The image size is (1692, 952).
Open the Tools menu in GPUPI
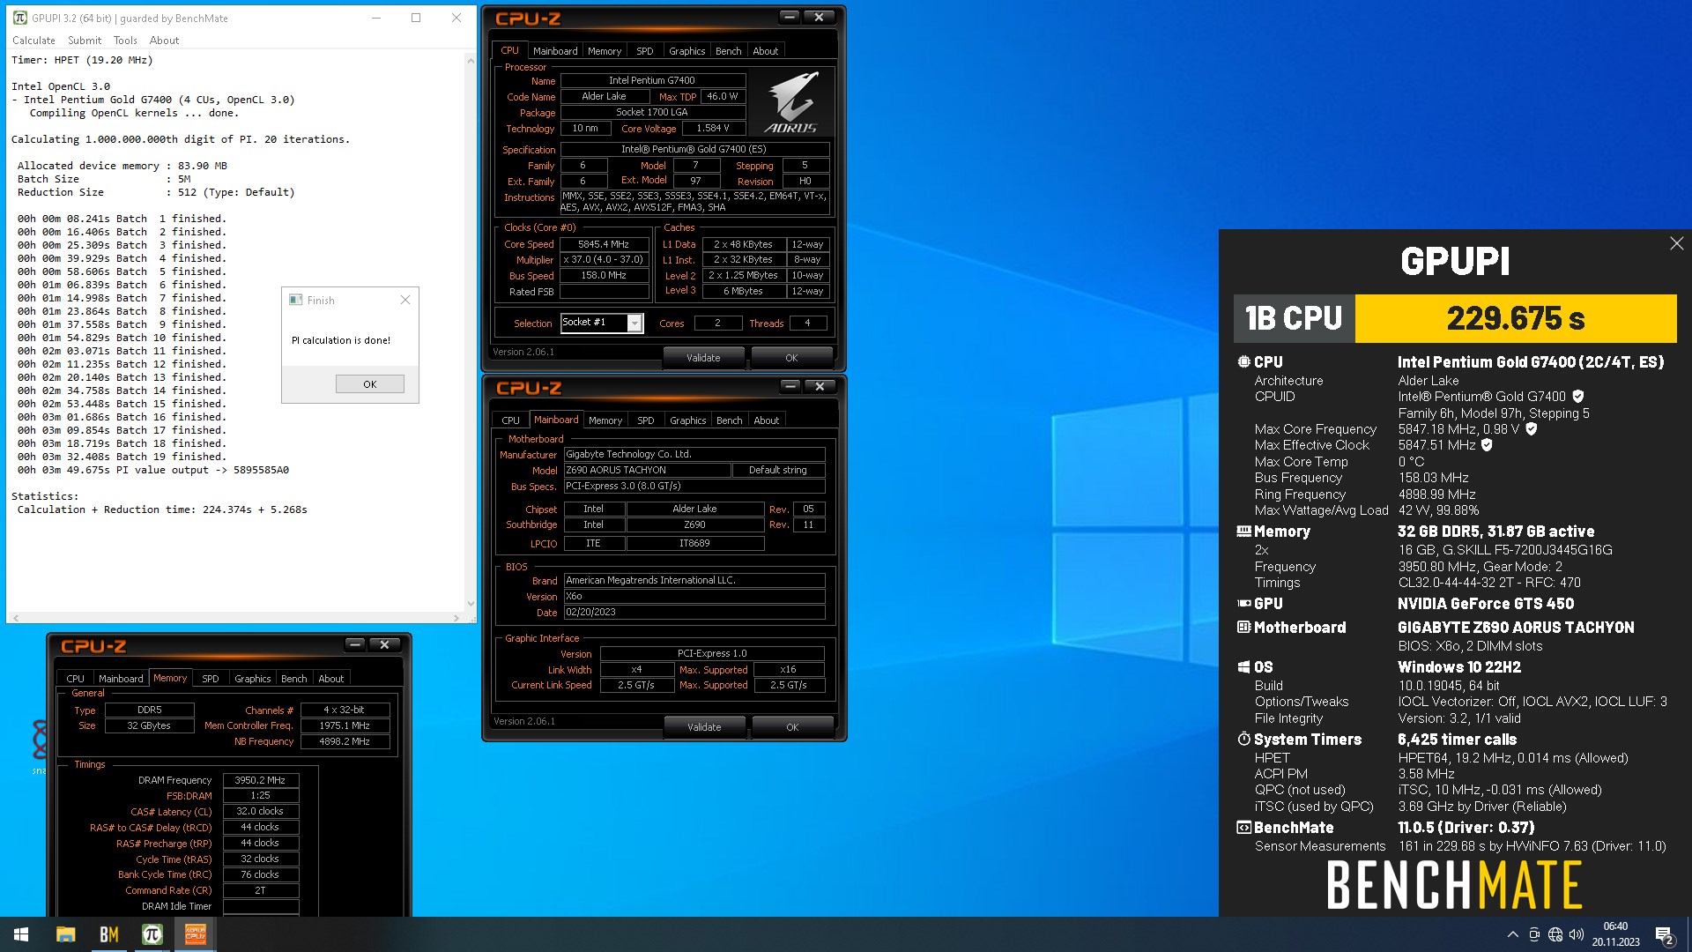125,41
